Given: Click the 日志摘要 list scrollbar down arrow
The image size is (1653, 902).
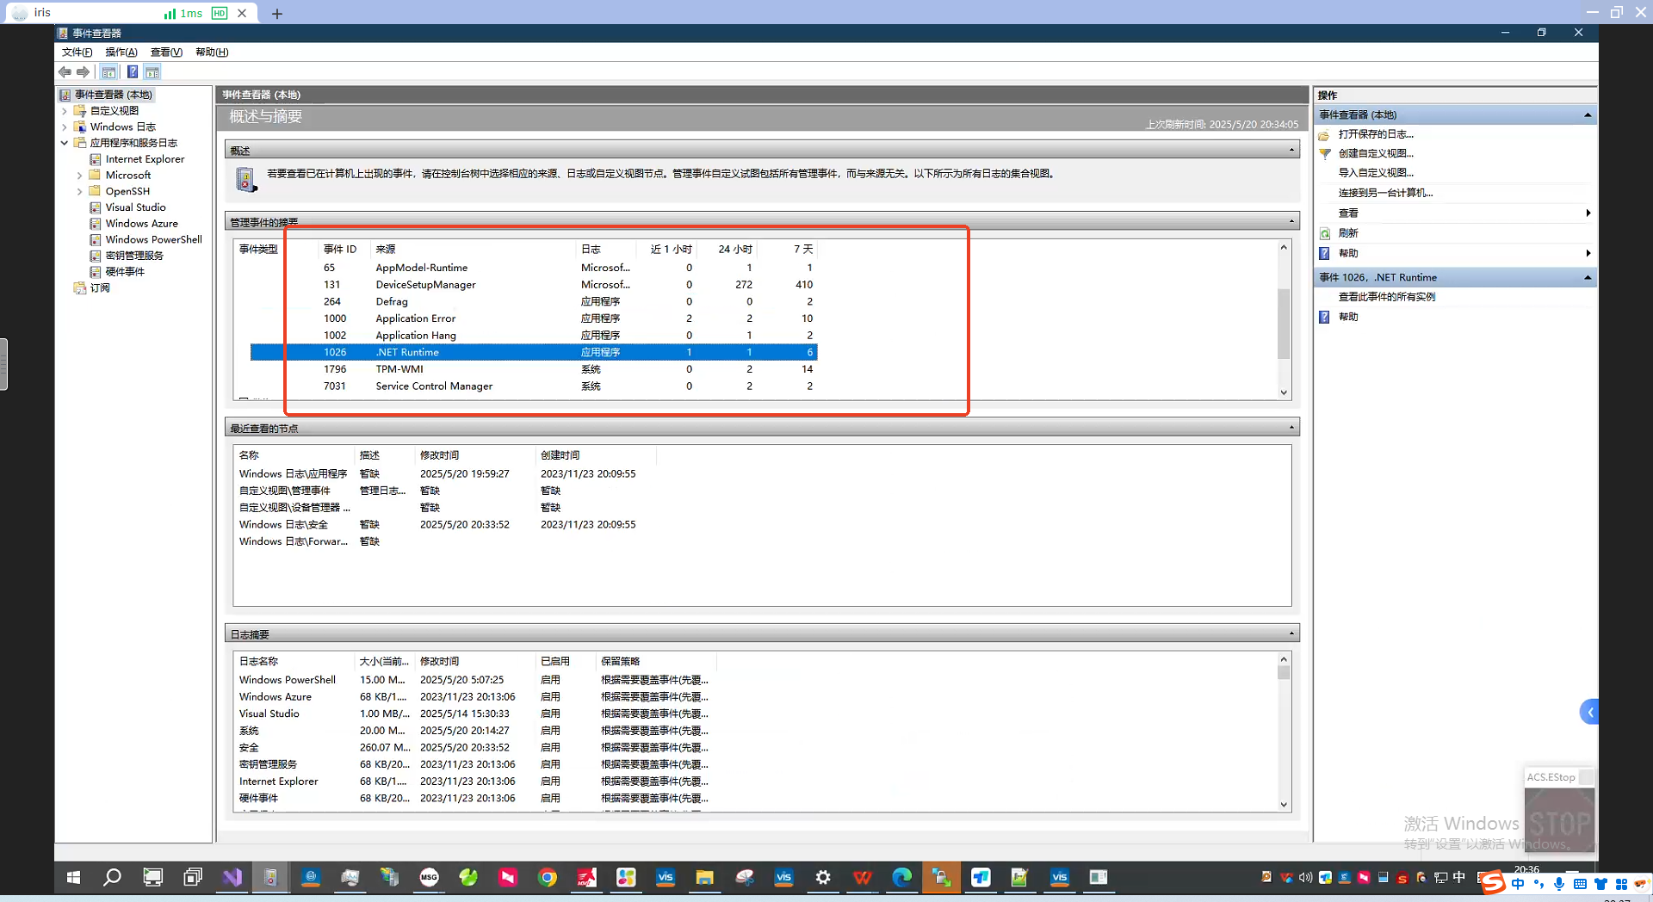Looking at the screenshot, I should pyautogui.click(x=1284, y=806).
